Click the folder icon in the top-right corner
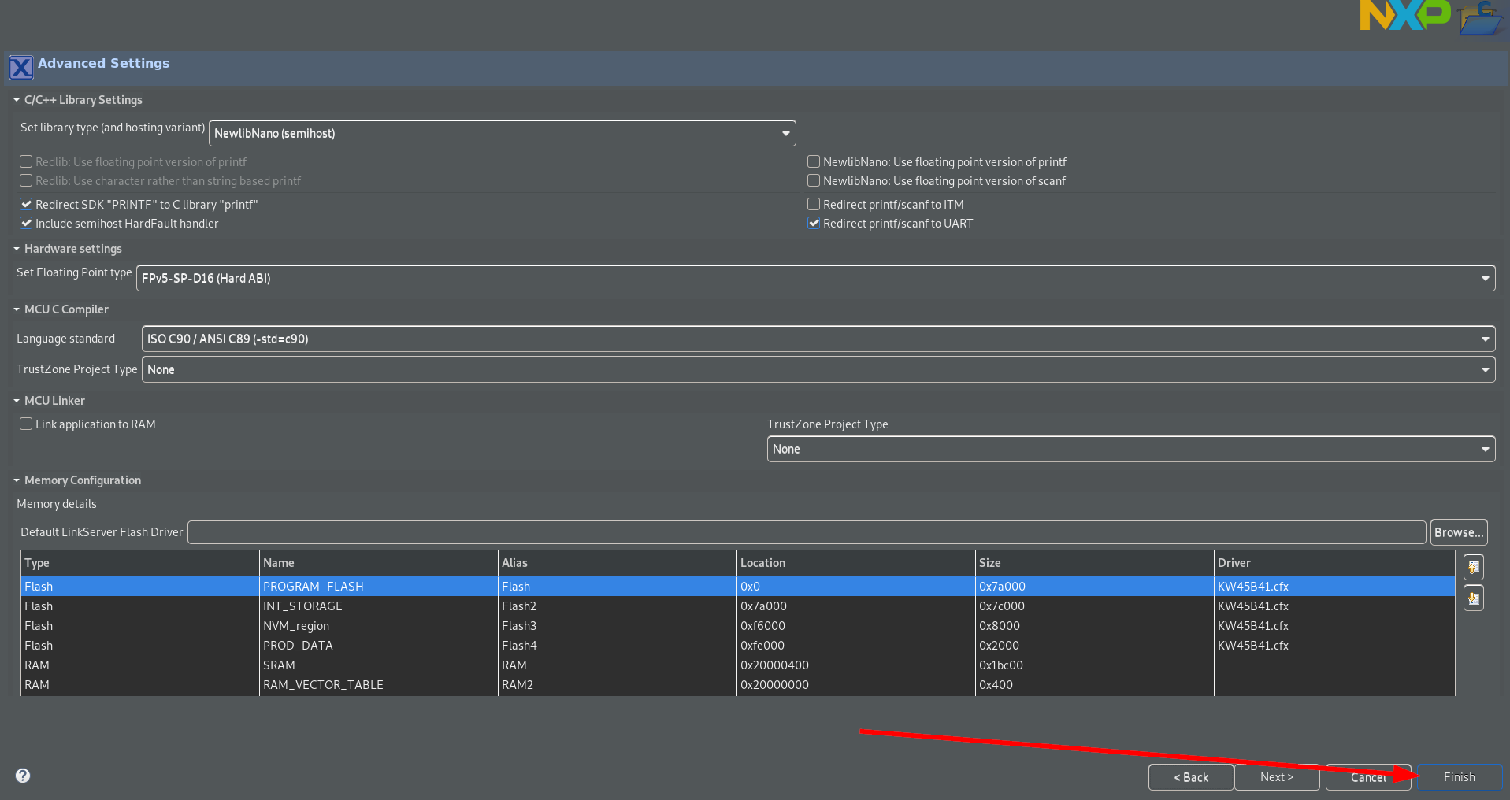Screen dimensions: 1510x800 [x=1481, y=20]
